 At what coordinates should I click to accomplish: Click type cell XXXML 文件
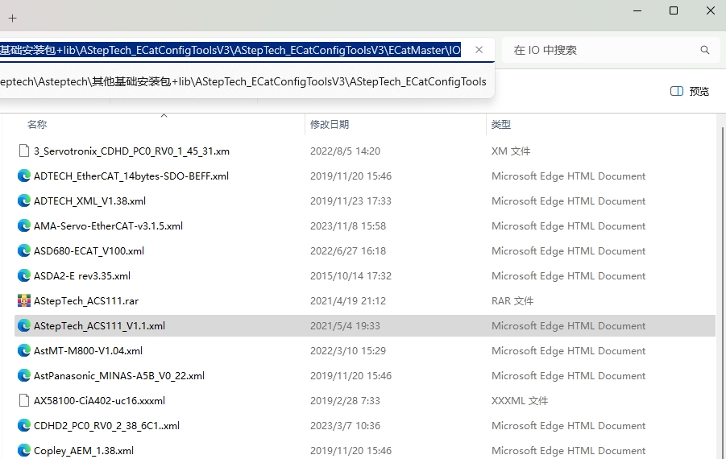520,401
